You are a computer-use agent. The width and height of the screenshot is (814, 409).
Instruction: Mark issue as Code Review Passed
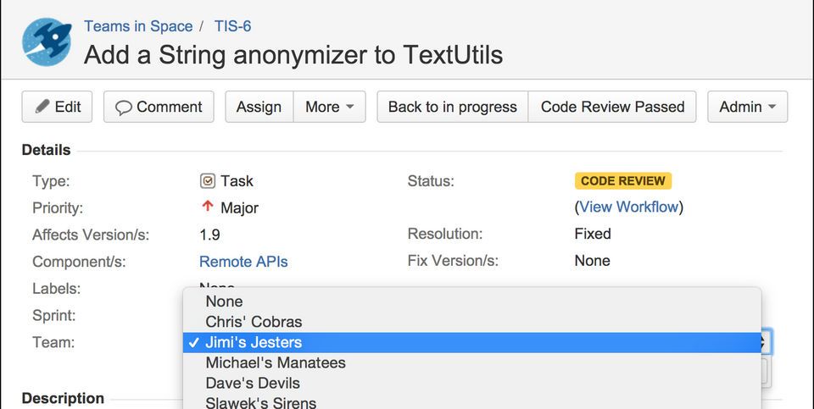tap(612, 107)
